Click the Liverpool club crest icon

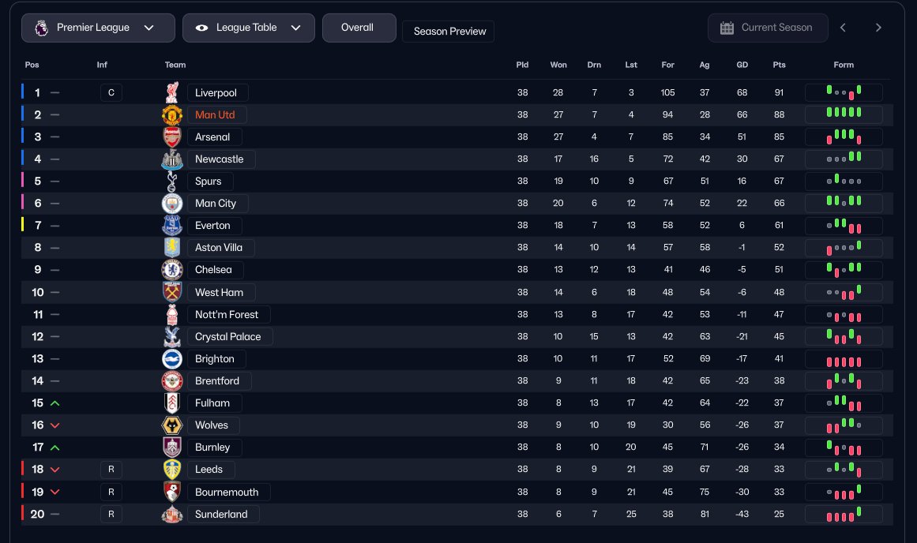[x=172, y=92]
